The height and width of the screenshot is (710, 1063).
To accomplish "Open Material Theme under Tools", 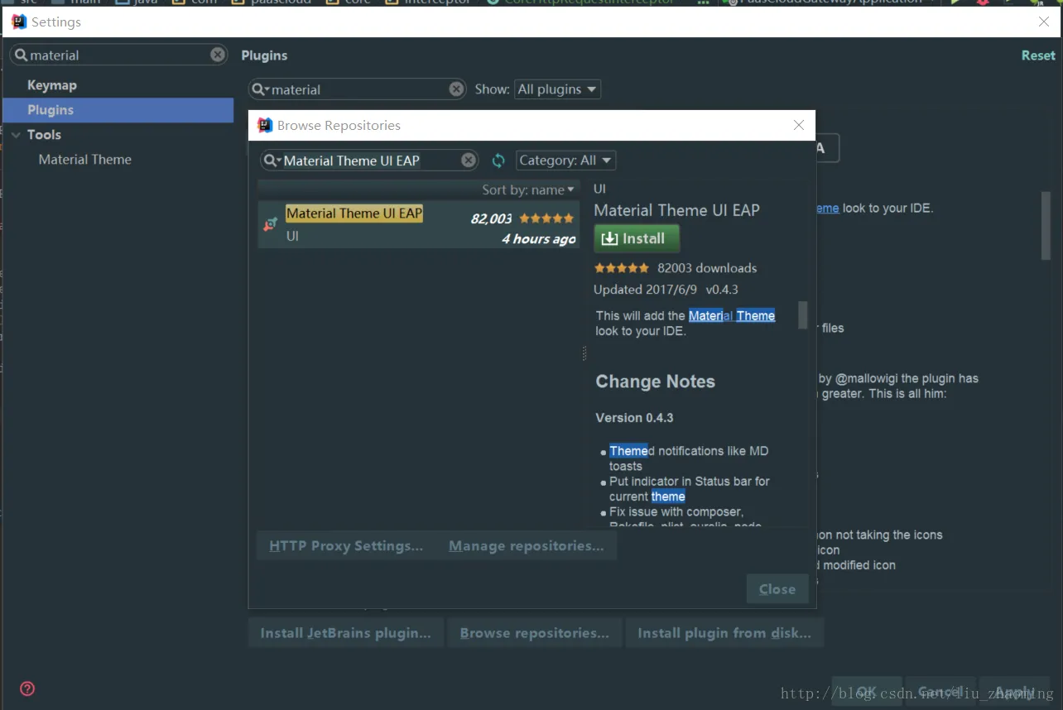I will tap(85, 160).
